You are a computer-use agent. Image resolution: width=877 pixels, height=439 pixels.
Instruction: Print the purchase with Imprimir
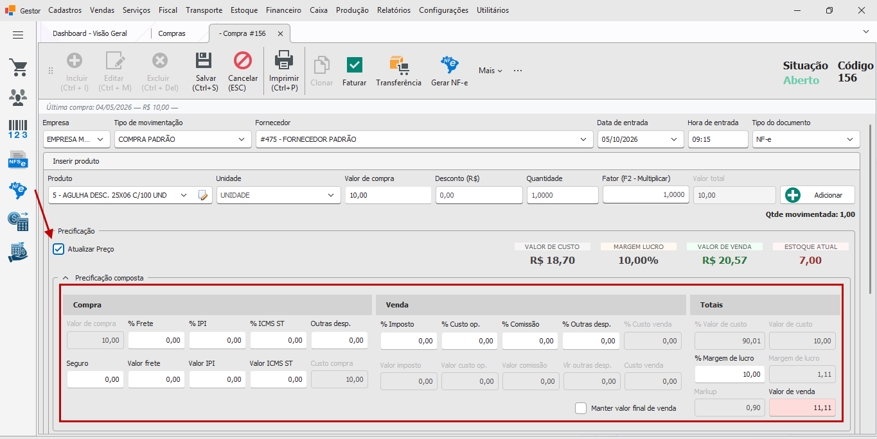pyautogui.click(x=284, y=72)
